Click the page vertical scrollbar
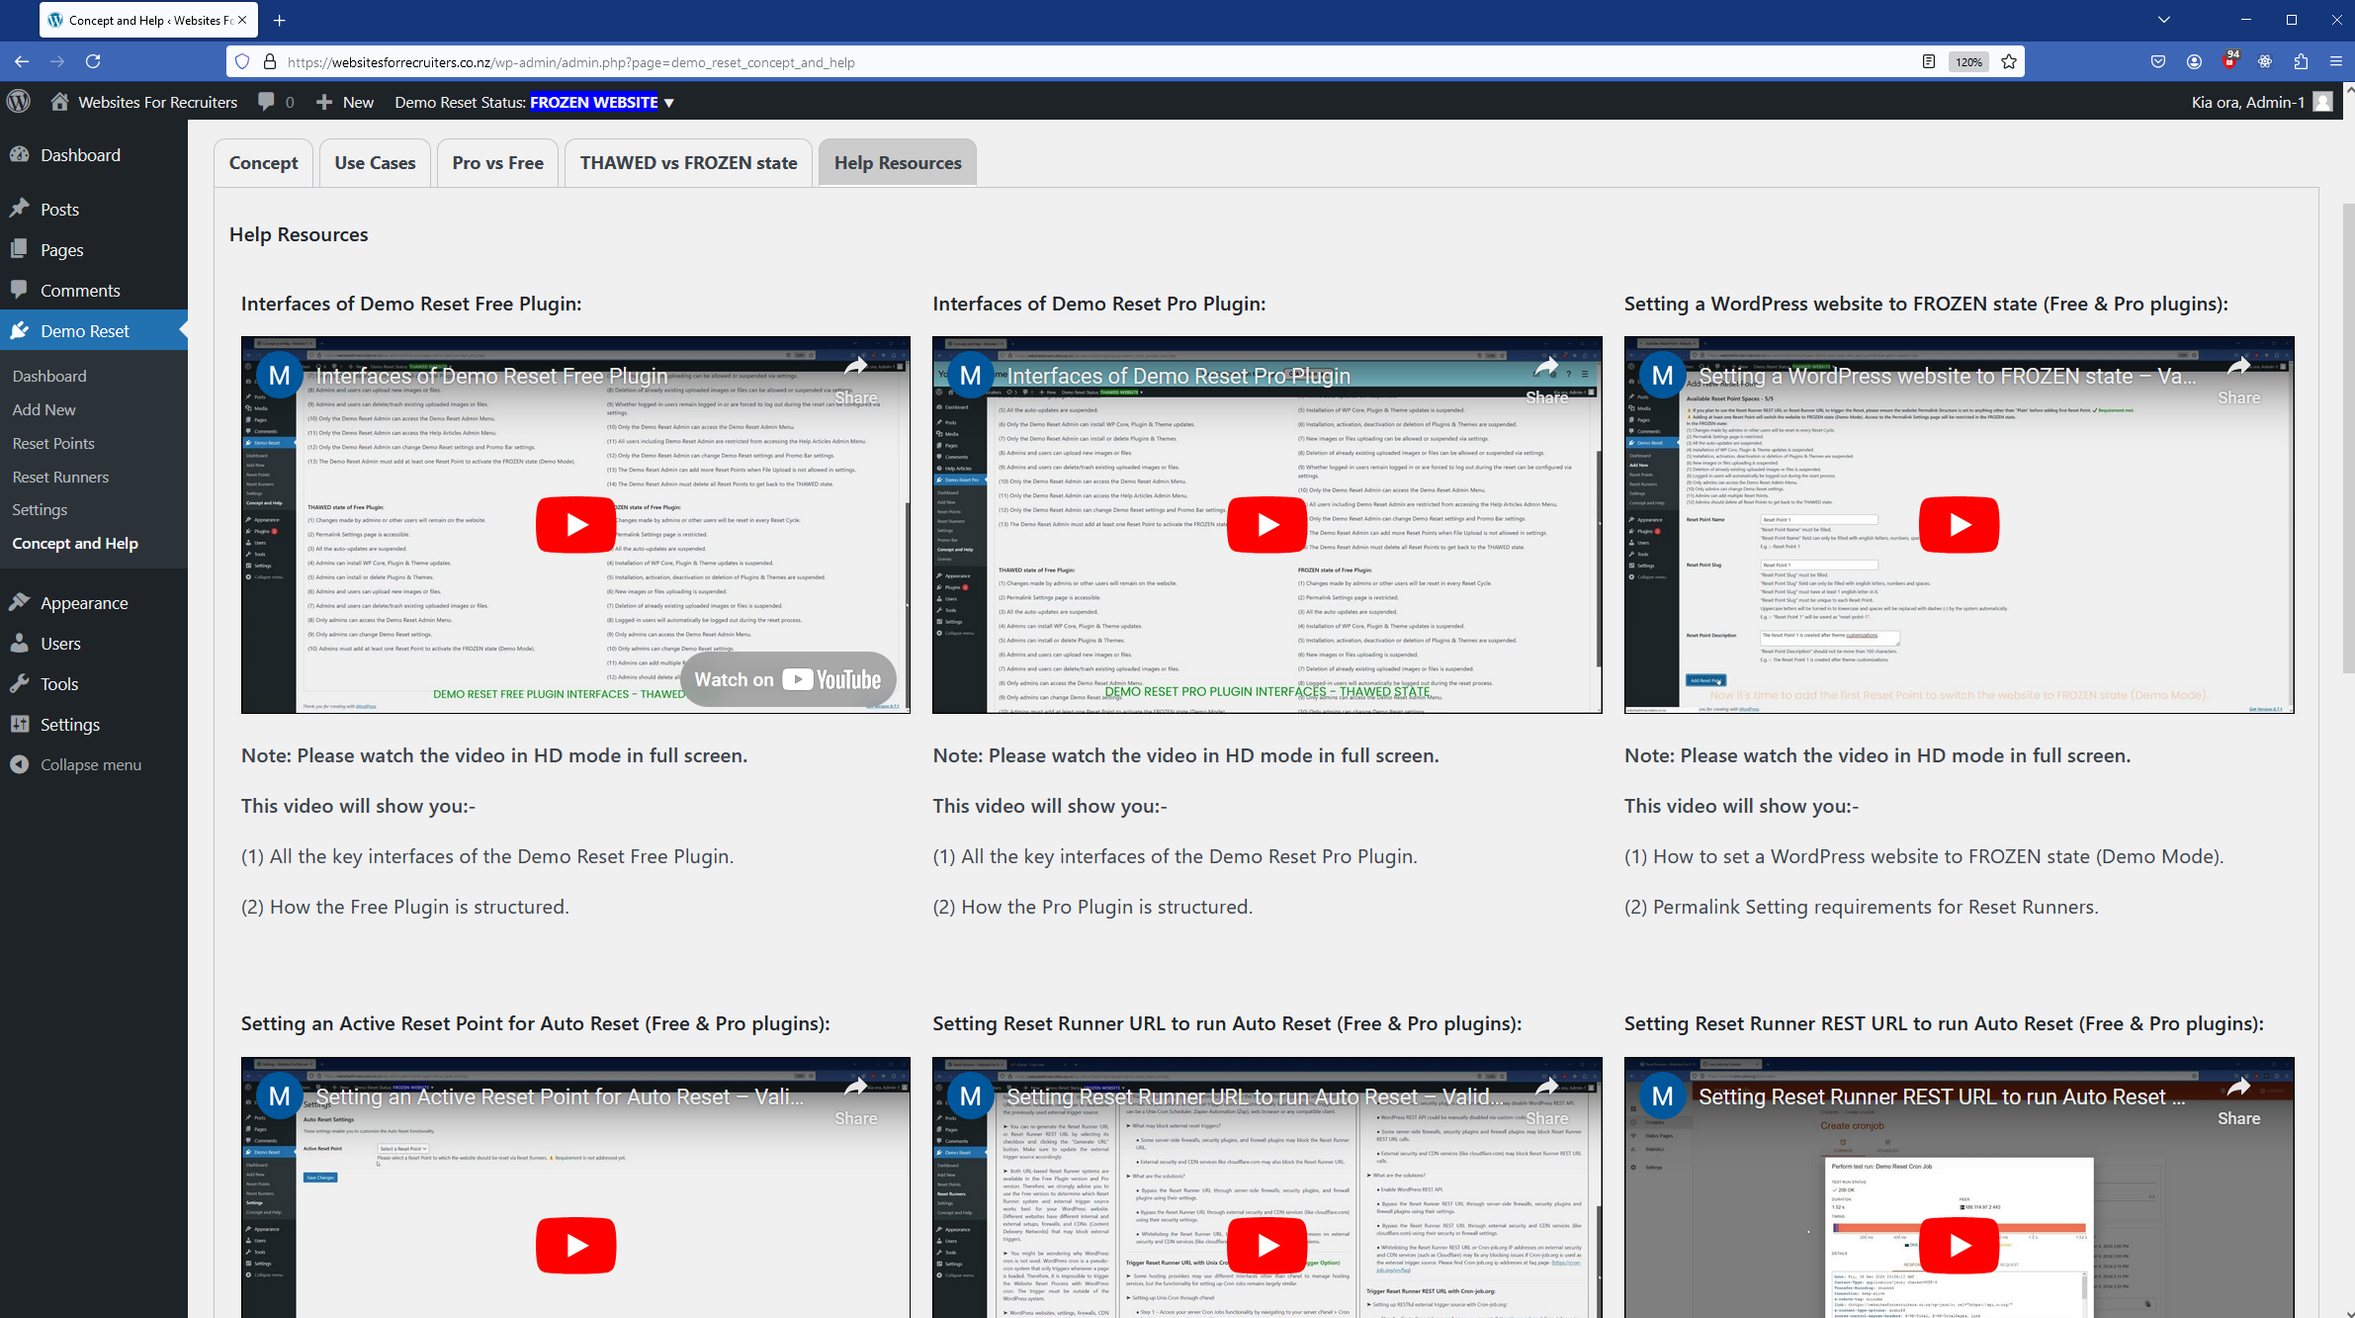Image resolution: width=2355 pixels, height=1318 pixels. (2348, 439)
